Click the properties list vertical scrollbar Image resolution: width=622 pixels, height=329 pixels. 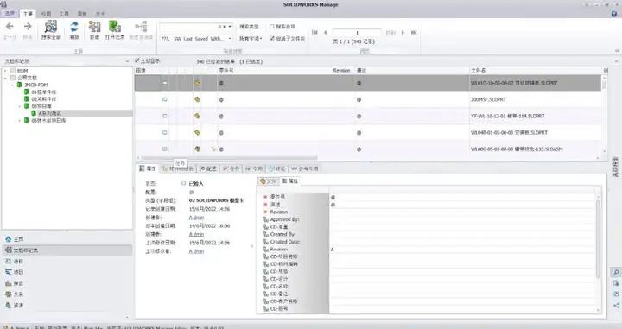(598, 238)
